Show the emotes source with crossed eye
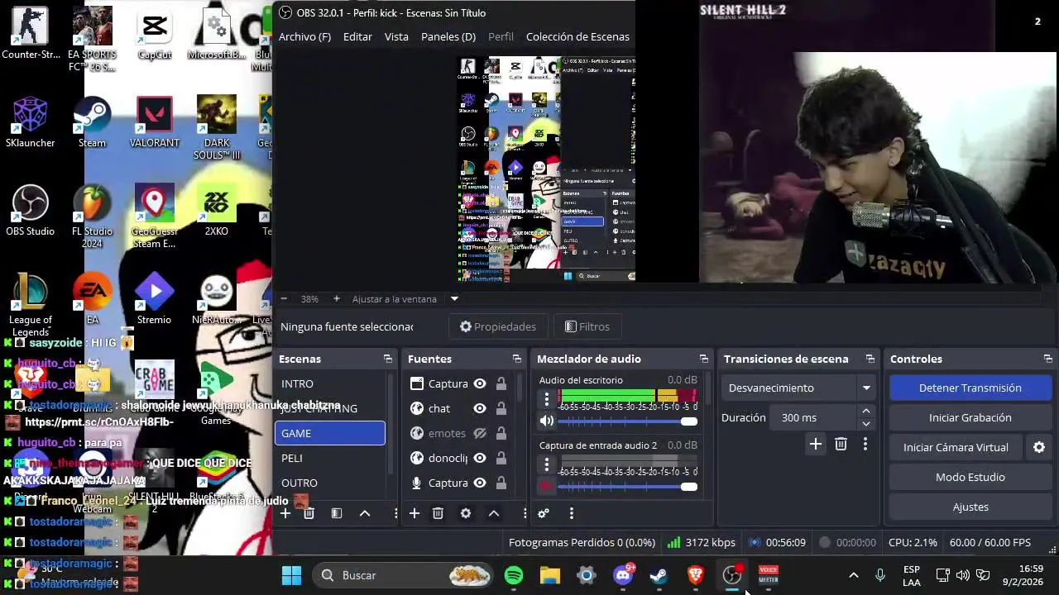The width and height of the screenshot is (1059, 595). tap(480, 433)
